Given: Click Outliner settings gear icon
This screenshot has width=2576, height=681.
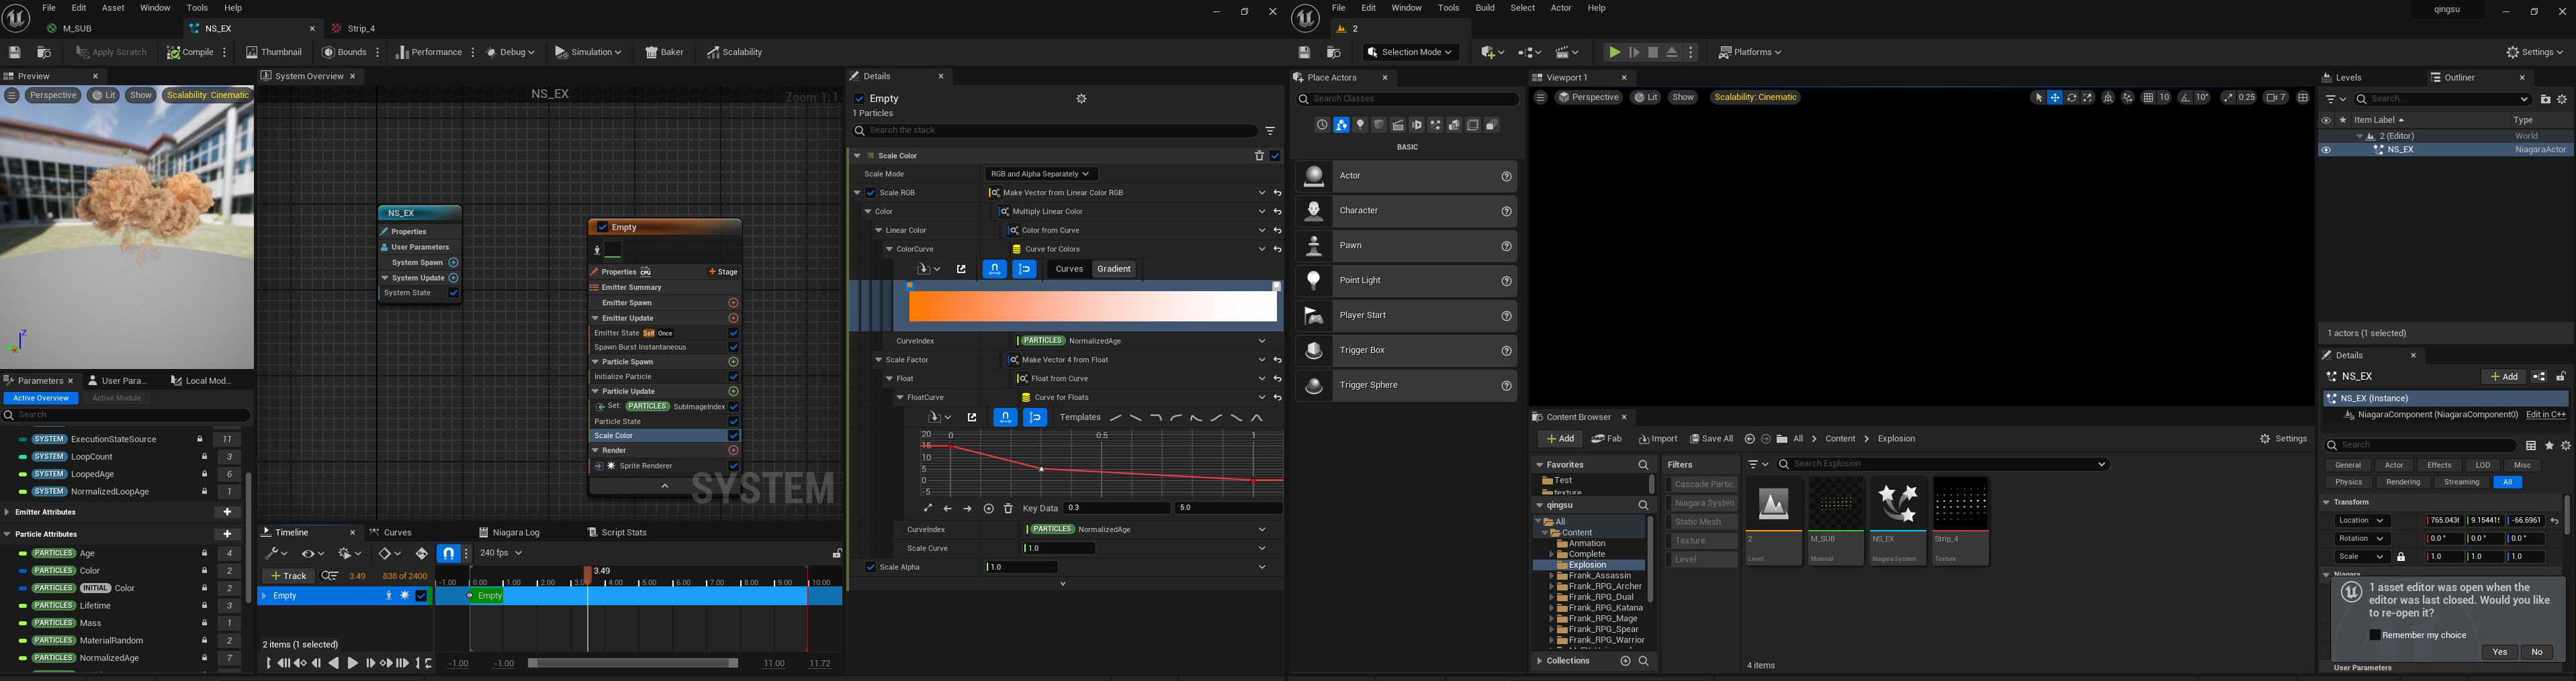Looking at the screenshot, I should (2562, 99).
